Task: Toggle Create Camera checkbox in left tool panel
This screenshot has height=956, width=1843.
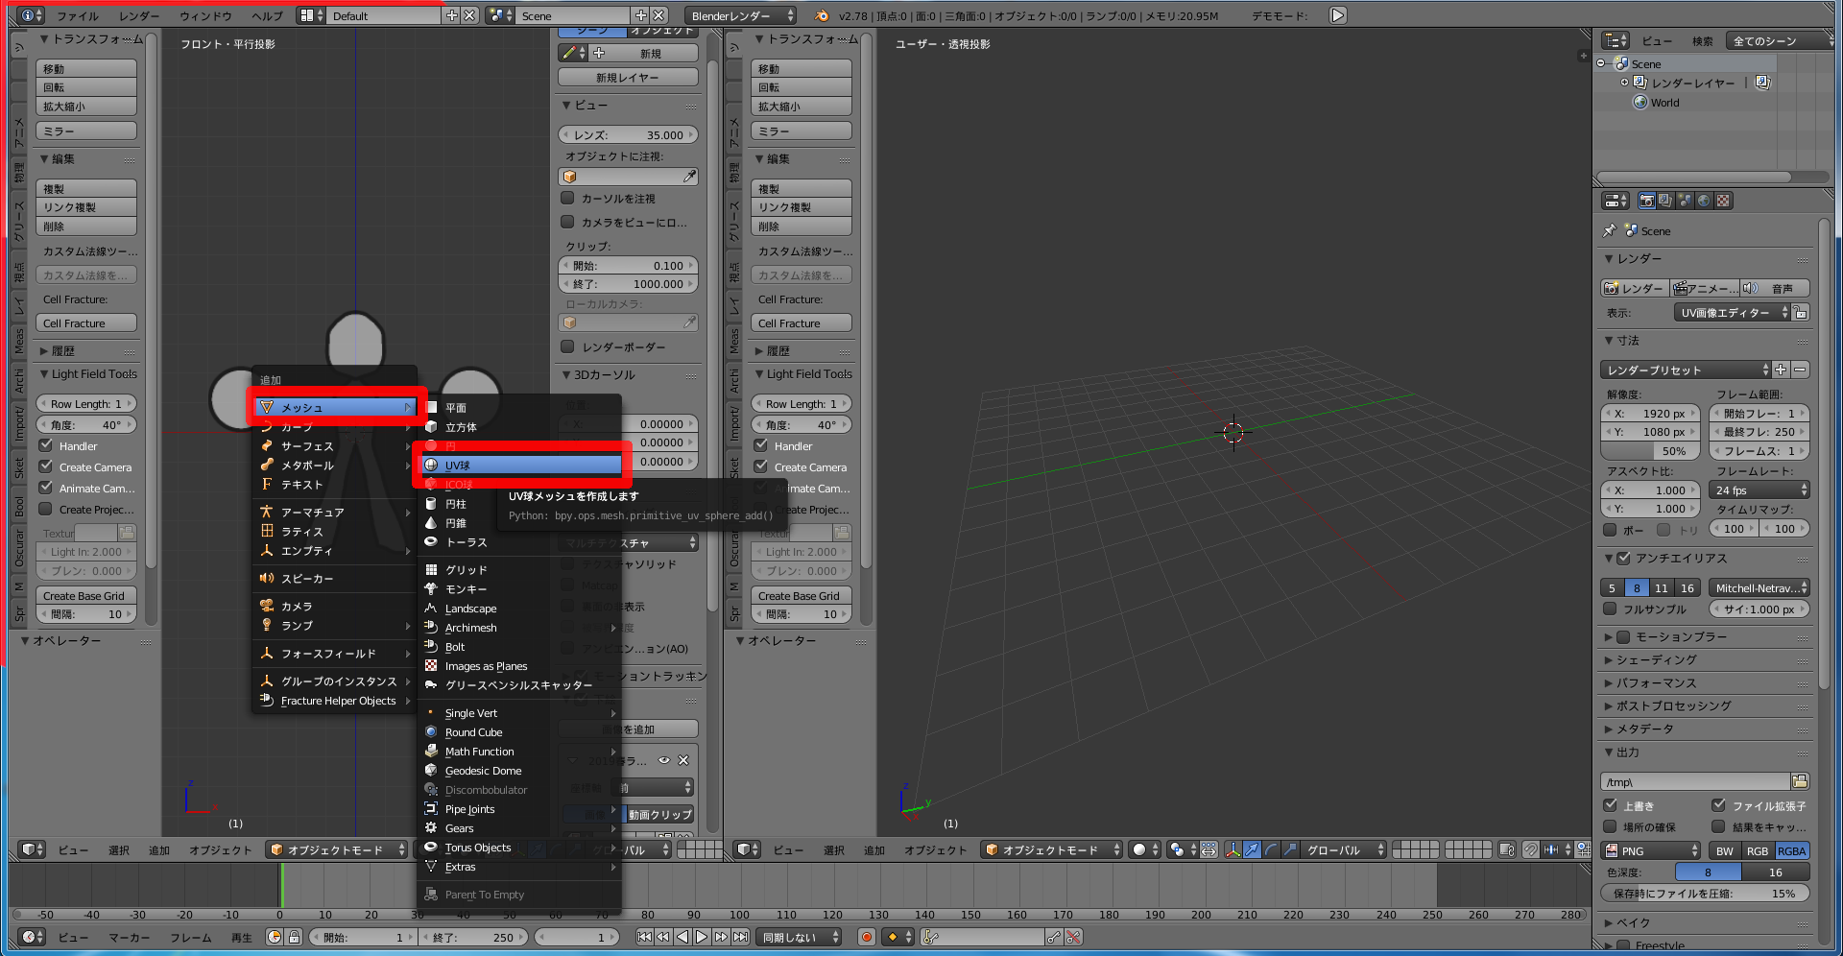Action: pyautogui.click(x=45, y=466)
